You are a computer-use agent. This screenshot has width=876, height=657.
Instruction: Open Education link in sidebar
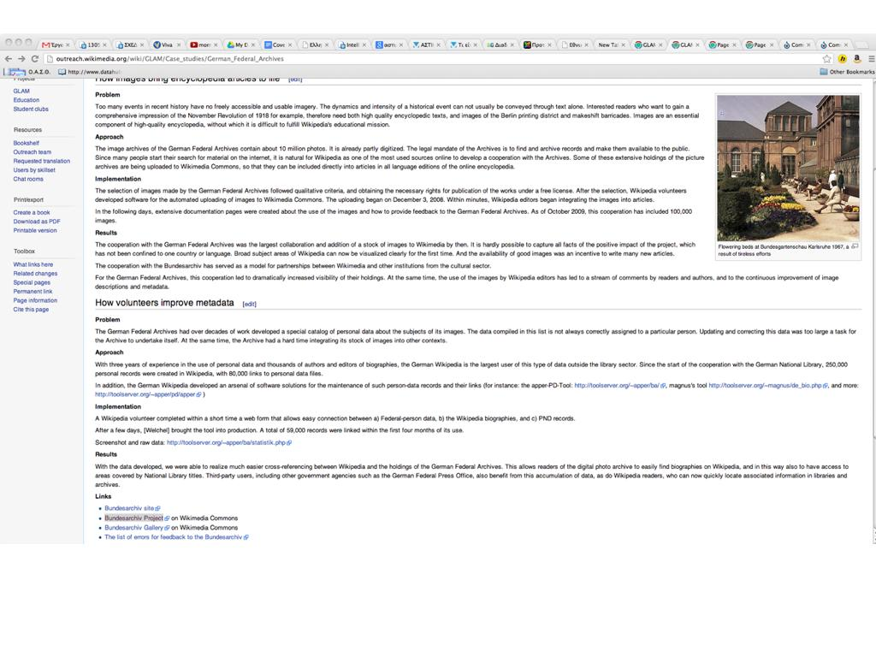pyautogui.click(x=27, y=100)
